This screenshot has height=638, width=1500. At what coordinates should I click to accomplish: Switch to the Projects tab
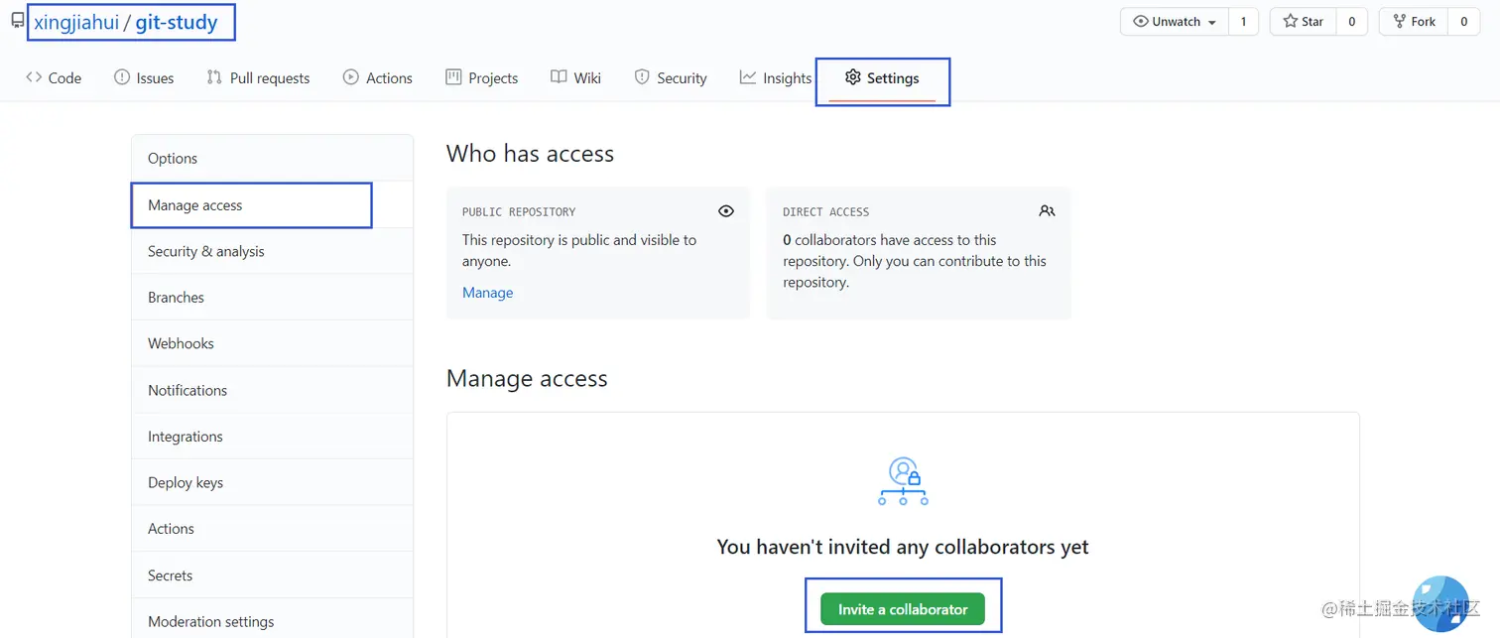482,77
